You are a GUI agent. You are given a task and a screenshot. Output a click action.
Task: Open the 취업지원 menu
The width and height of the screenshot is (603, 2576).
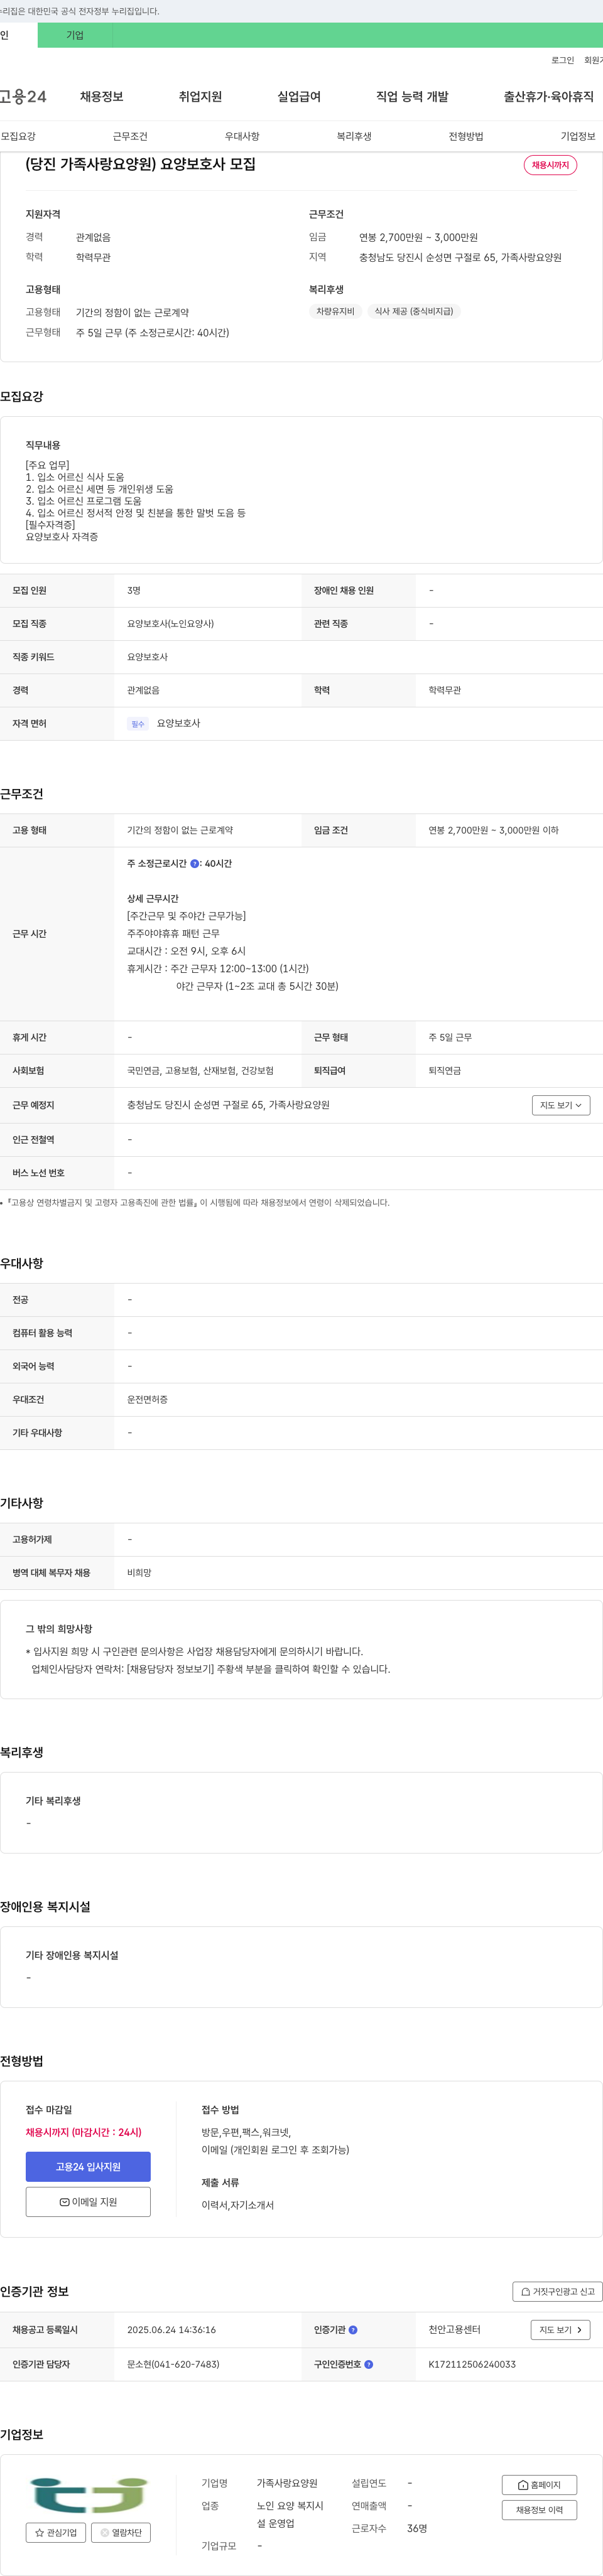[x=200, y=97]
